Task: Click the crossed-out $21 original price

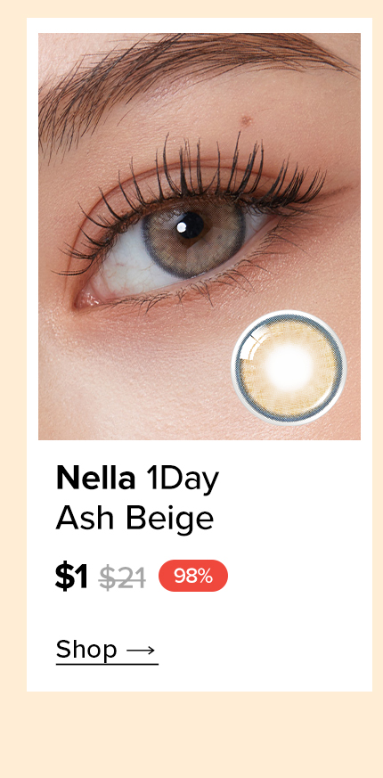Action: (123, 577)
